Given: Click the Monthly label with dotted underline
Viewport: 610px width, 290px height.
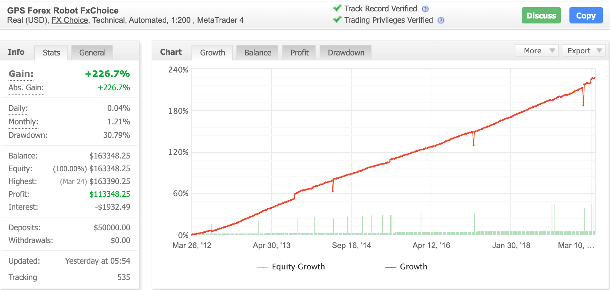Looking at the screenshot, I should pos(23,122).
